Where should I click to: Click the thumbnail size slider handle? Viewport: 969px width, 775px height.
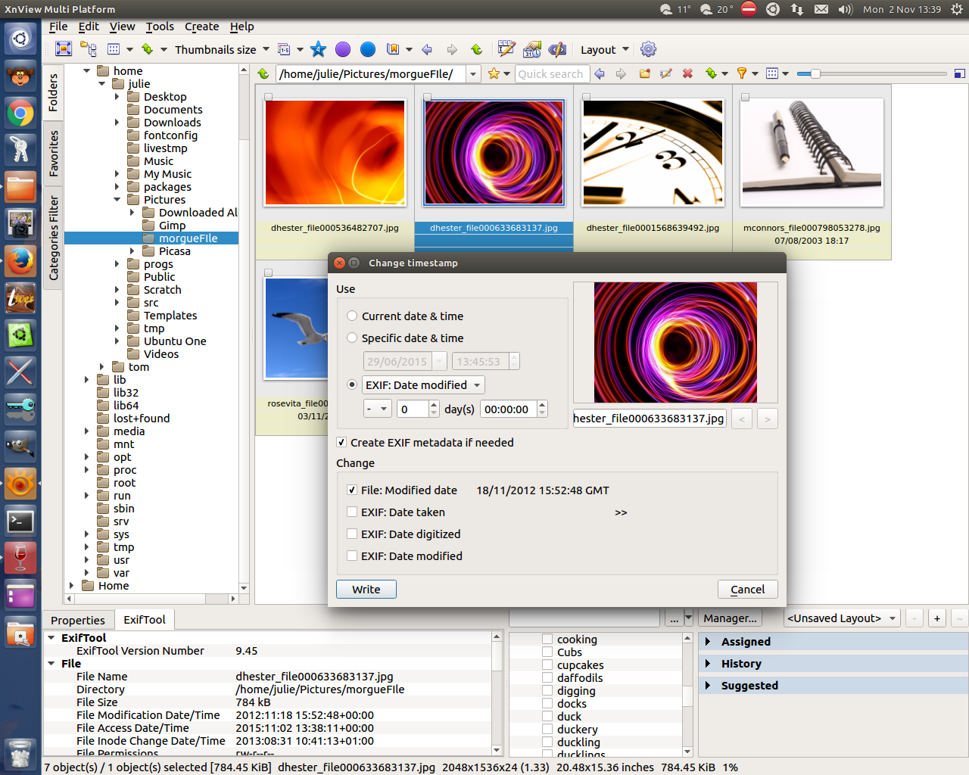click(815, 73)
